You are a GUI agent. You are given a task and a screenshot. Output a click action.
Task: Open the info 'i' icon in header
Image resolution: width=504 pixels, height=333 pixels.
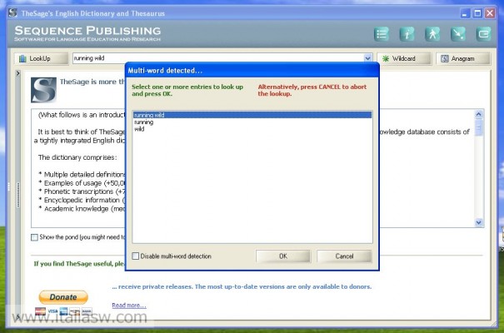click(407, 34)
